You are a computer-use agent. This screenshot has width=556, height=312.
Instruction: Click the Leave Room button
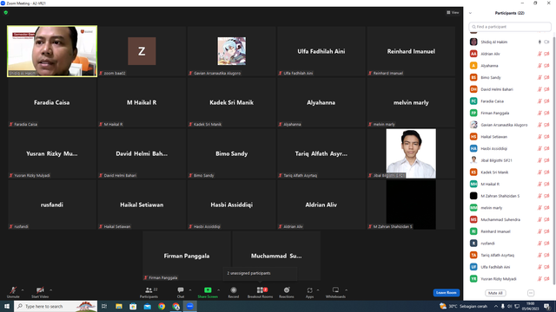click(x=446, y=293)
